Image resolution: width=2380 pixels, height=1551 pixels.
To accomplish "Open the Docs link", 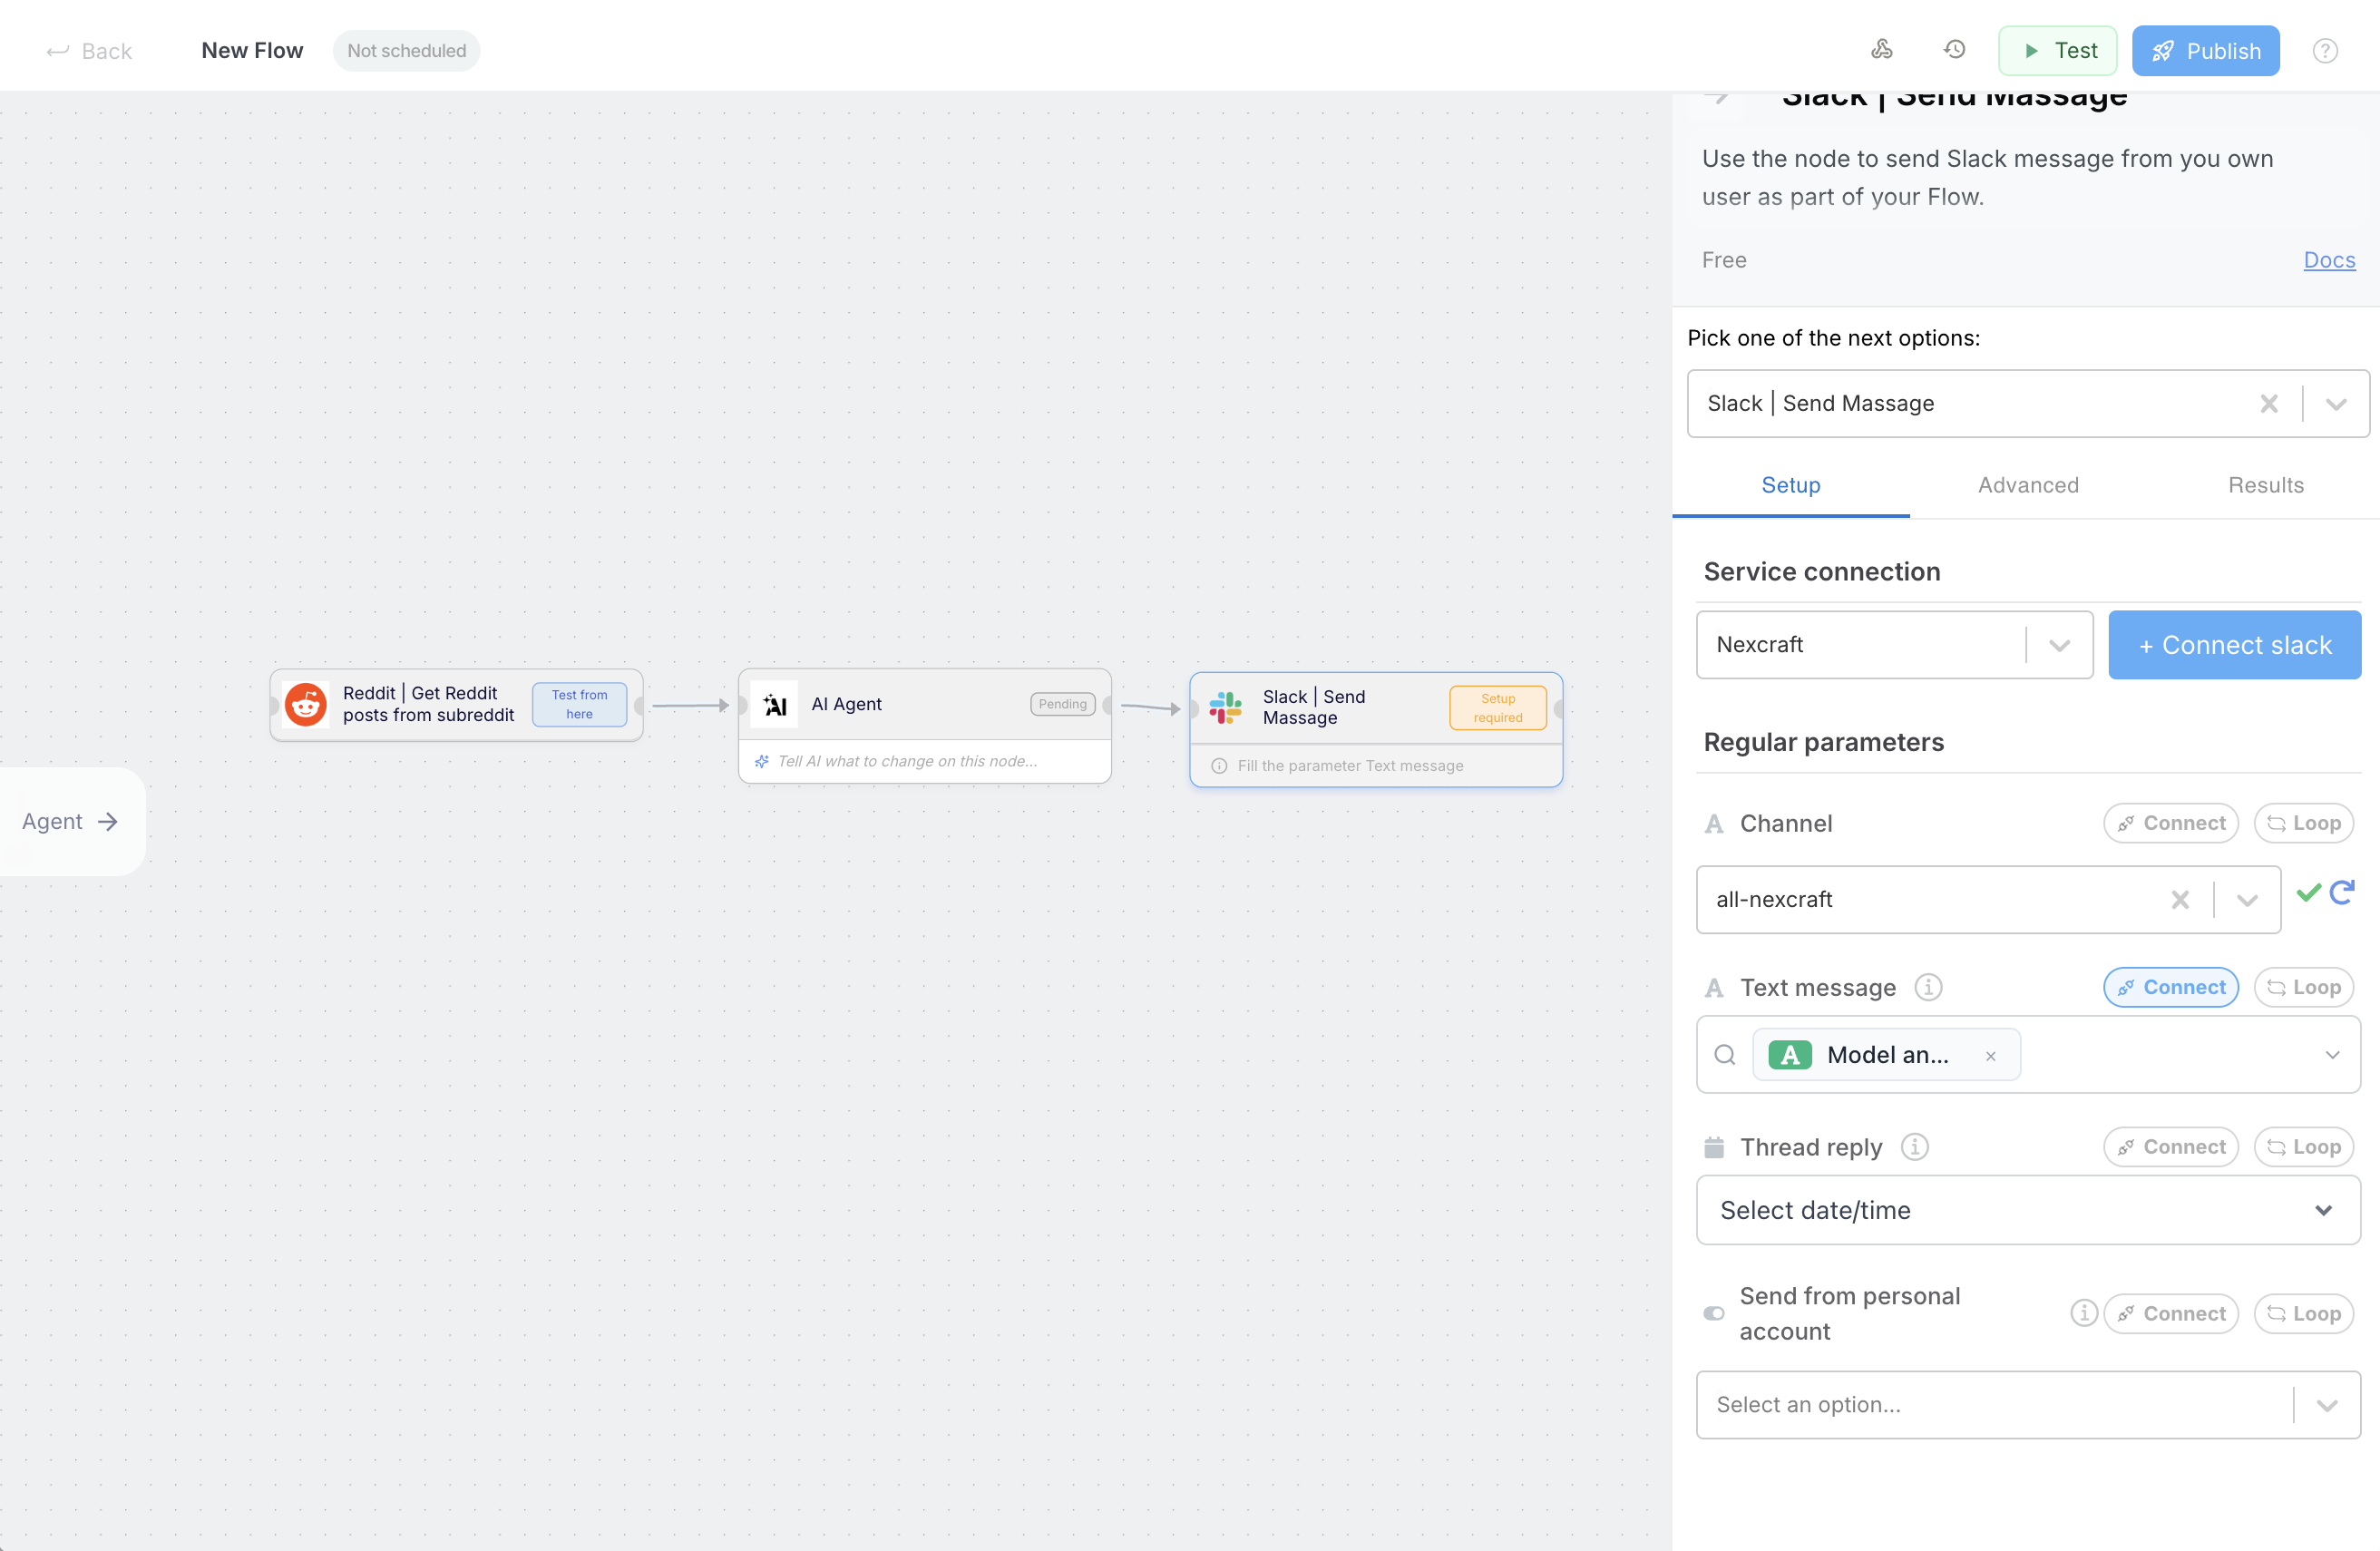I will [2328, 260].
